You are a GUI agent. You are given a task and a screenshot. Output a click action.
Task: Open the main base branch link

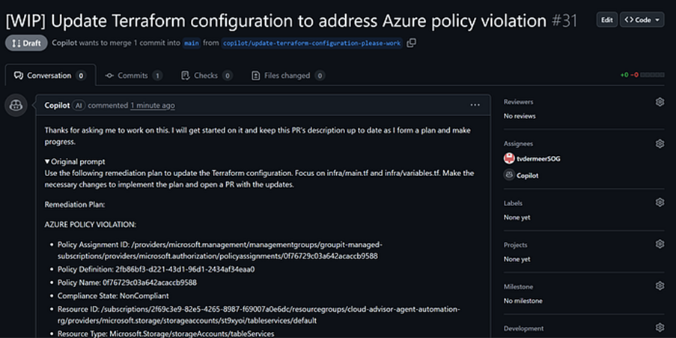(x=192, y=43)
